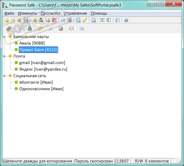Click the Autotype keyboard icon in top toolbar
This screenshot has width=184, height=166.
(63, 20)
